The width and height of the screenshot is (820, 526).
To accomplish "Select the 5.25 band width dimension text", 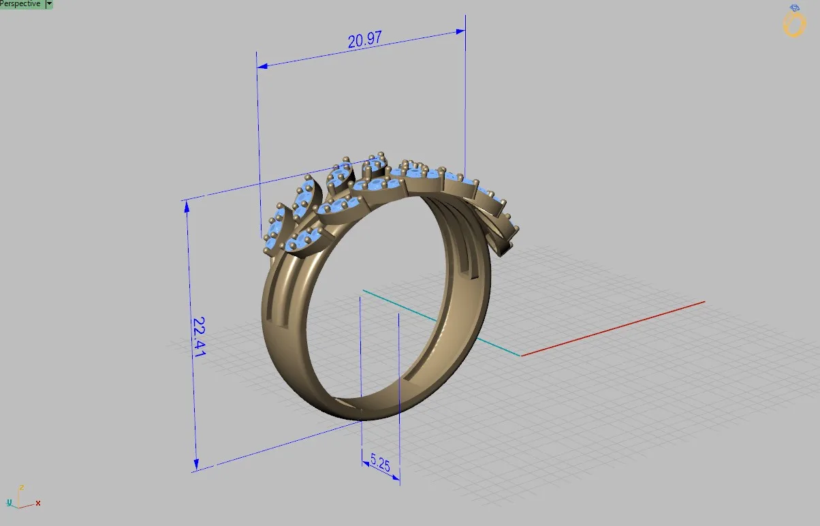I will coord(380,465).
